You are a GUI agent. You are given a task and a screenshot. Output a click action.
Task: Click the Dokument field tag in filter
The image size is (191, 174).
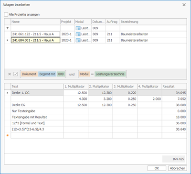[29, 74]
